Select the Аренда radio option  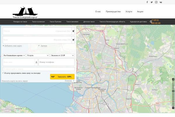pyautogui.click(x=39, y=46)
